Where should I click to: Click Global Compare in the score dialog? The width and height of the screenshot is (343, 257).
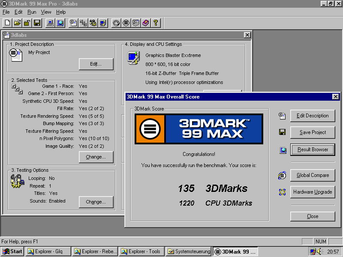coord(313,175)
